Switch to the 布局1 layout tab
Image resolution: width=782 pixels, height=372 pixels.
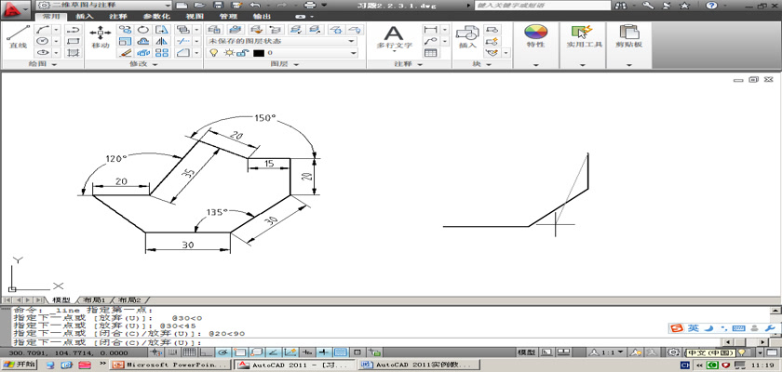95,299
